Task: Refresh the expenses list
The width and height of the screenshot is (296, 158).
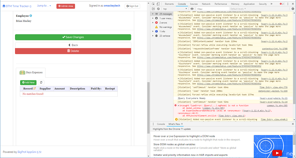Action: pyautogui.click(x=41, y=82)
